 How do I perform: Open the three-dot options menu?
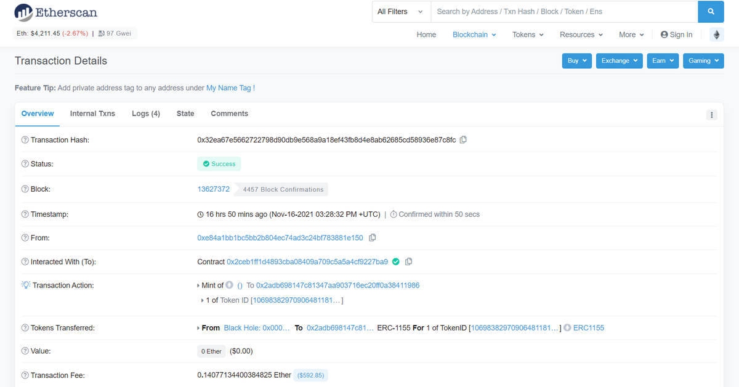712,115
